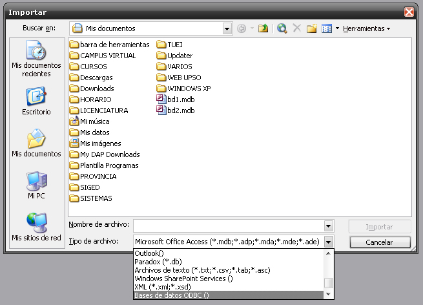
Task: Go up one folder level
Action: pos(263,28)
